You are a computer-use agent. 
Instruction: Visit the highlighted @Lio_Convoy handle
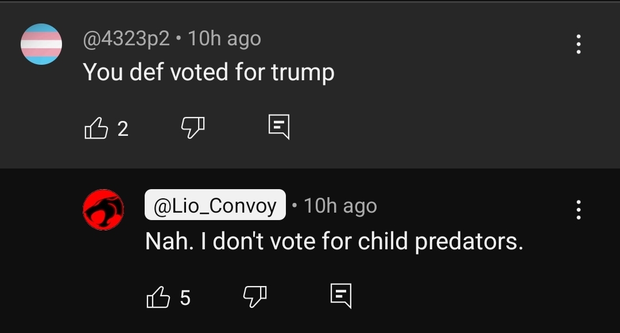(x=215, y=205)
